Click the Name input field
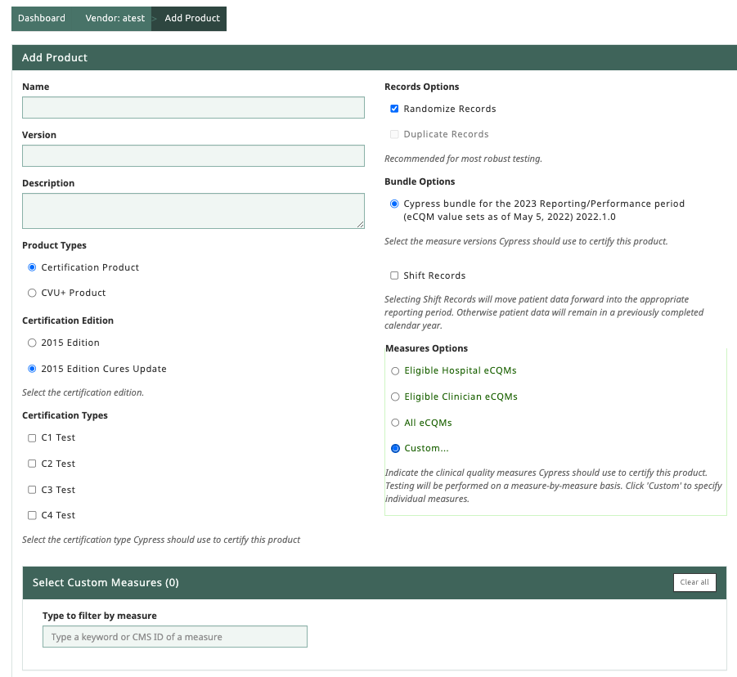Image resolution: width=737 pixels, height=677 pixels. [193, 108]
